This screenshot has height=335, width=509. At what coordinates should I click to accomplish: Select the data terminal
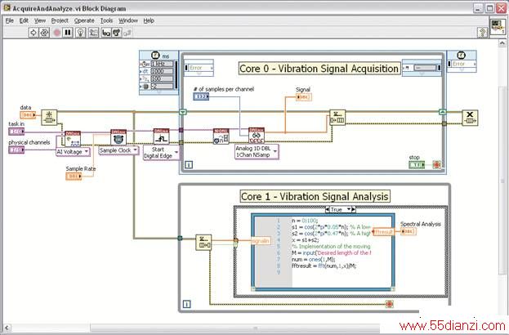(x=28, y=115)
